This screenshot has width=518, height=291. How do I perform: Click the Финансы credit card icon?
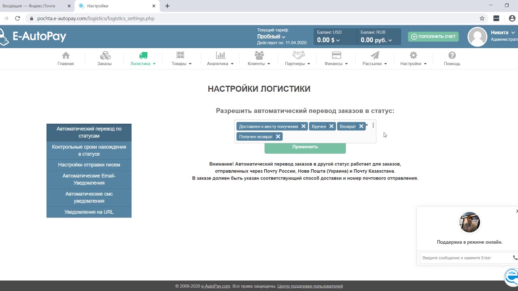336,55
